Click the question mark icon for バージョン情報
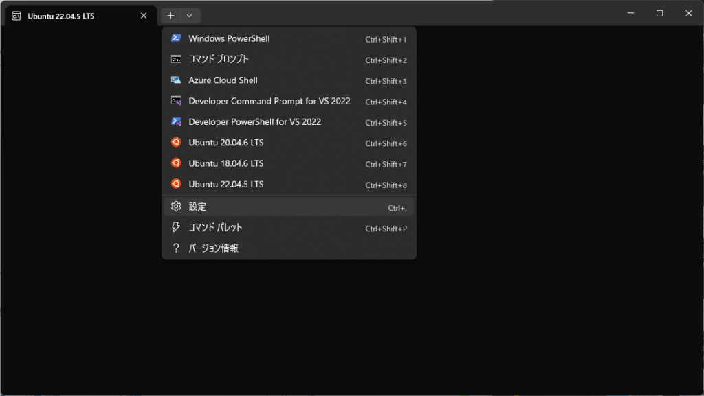Screen dimensions: 704x396 [177, 248]
